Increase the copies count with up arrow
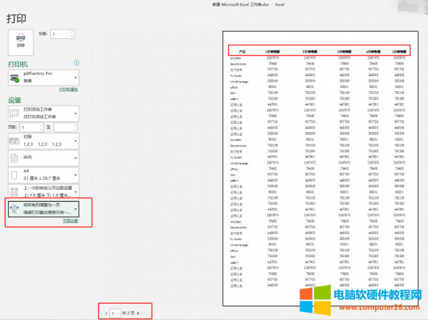The height and width of the screenshot is (320, 428). [x=70, y=32]
